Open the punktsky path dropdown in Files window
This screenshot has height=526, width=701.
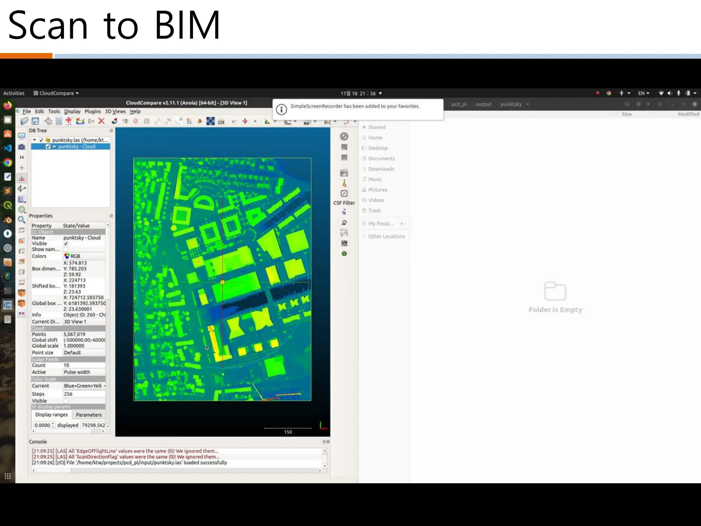point(527,104)
